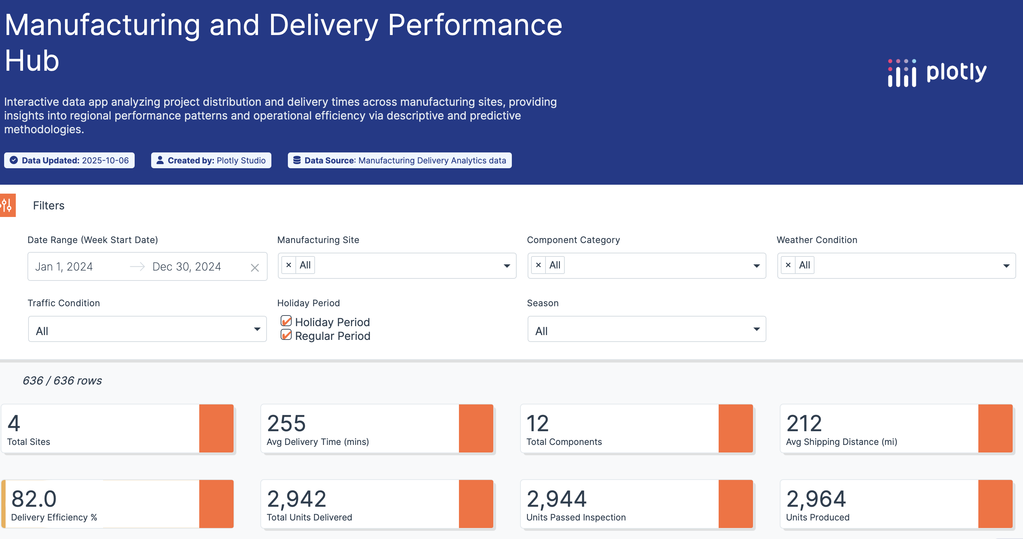Open the Traffic Condition dropdown
This screenshot has width=1023, height=539.
click(x=257, y=329)
